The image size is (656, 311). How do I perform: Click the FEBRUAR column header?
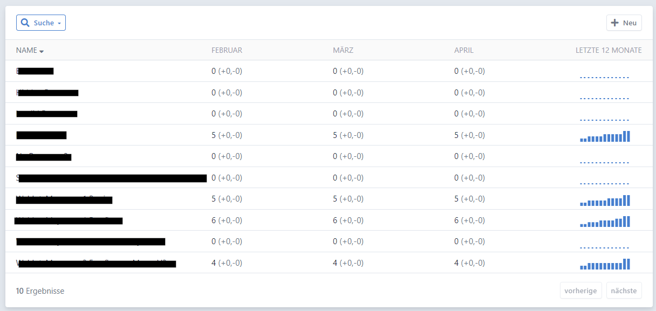click(227, 50)
